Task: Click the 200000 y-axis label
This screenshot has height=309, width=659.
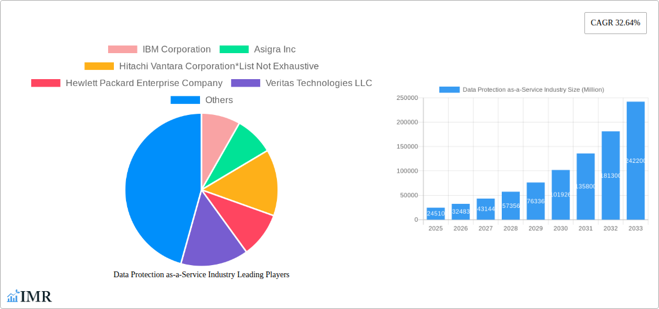Action: (x=408, y=122)
